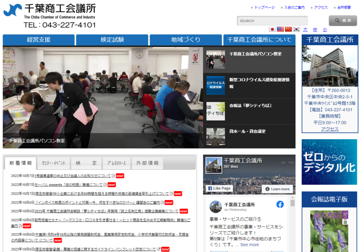Open the パソコン教室 thumbnail in the slider list
Image resolution: width=363 pixels, height=252 pixels.
click(216, 60)
